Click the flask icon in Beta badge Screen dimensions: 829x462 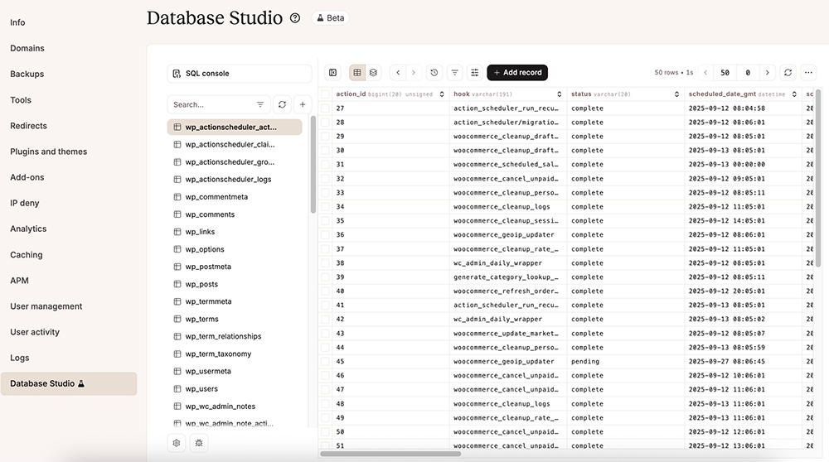(x=320, y=18)
